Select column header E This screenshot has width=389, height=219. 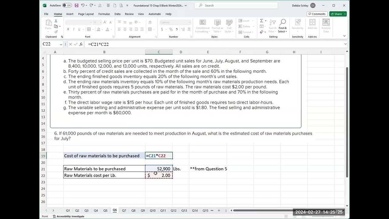(208, 52)
